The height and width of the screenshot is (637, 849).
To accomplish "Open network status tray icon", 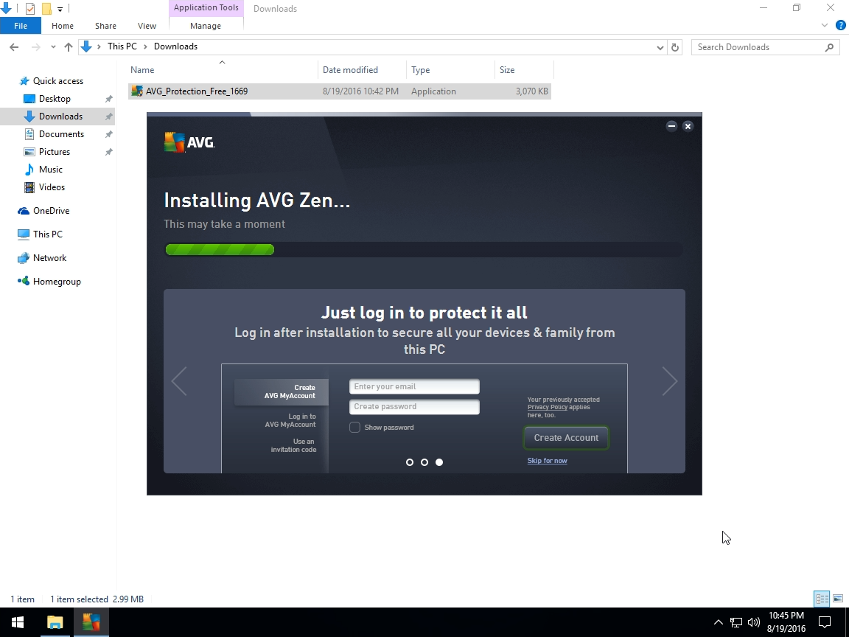I will pos(736,622).
